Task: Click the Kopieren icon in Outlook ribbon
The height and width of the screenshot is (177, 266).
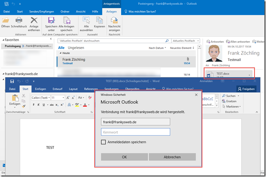Action: [100, 20]
